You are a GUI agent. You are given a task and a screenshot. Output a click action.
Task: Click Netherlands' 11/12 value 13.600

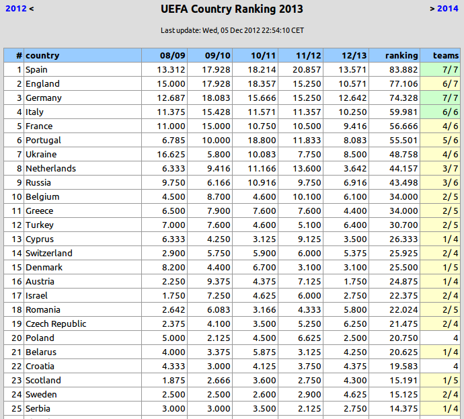point(307,169)
